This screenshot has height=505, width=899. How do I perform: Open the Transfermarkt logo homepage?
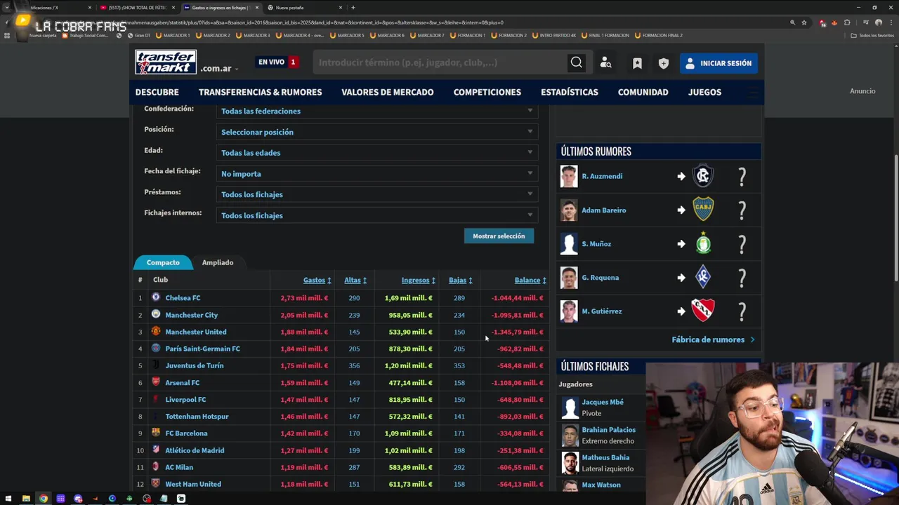(x=166, y=62)
